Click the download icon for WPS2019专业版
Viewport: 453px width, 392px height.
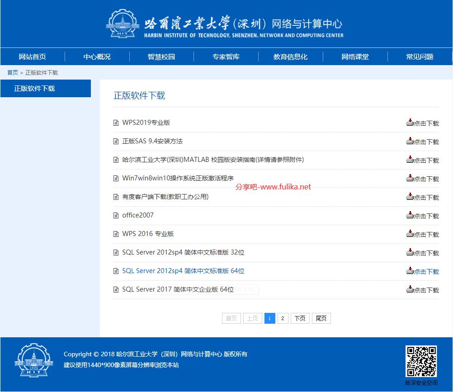(410, 122)
